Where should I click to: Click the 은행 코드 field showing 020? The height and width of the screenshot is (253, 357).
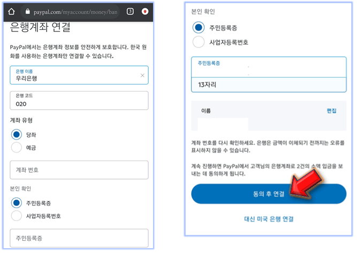click(79, 101)
